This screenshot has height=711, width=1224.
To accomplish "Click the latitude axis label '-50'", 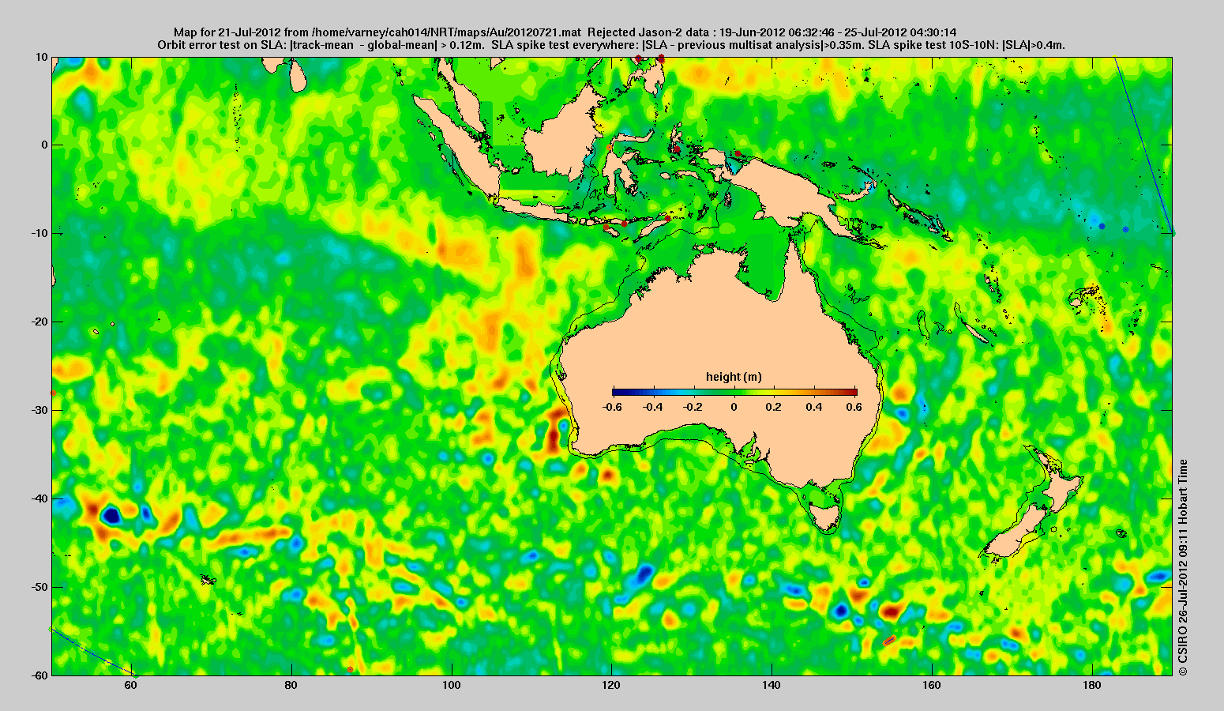I will coord(39,587).
